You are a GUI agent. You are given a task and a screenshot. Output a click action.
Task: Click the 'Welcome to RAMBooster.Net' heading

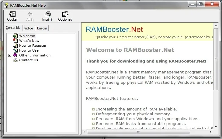coord(130,50)
